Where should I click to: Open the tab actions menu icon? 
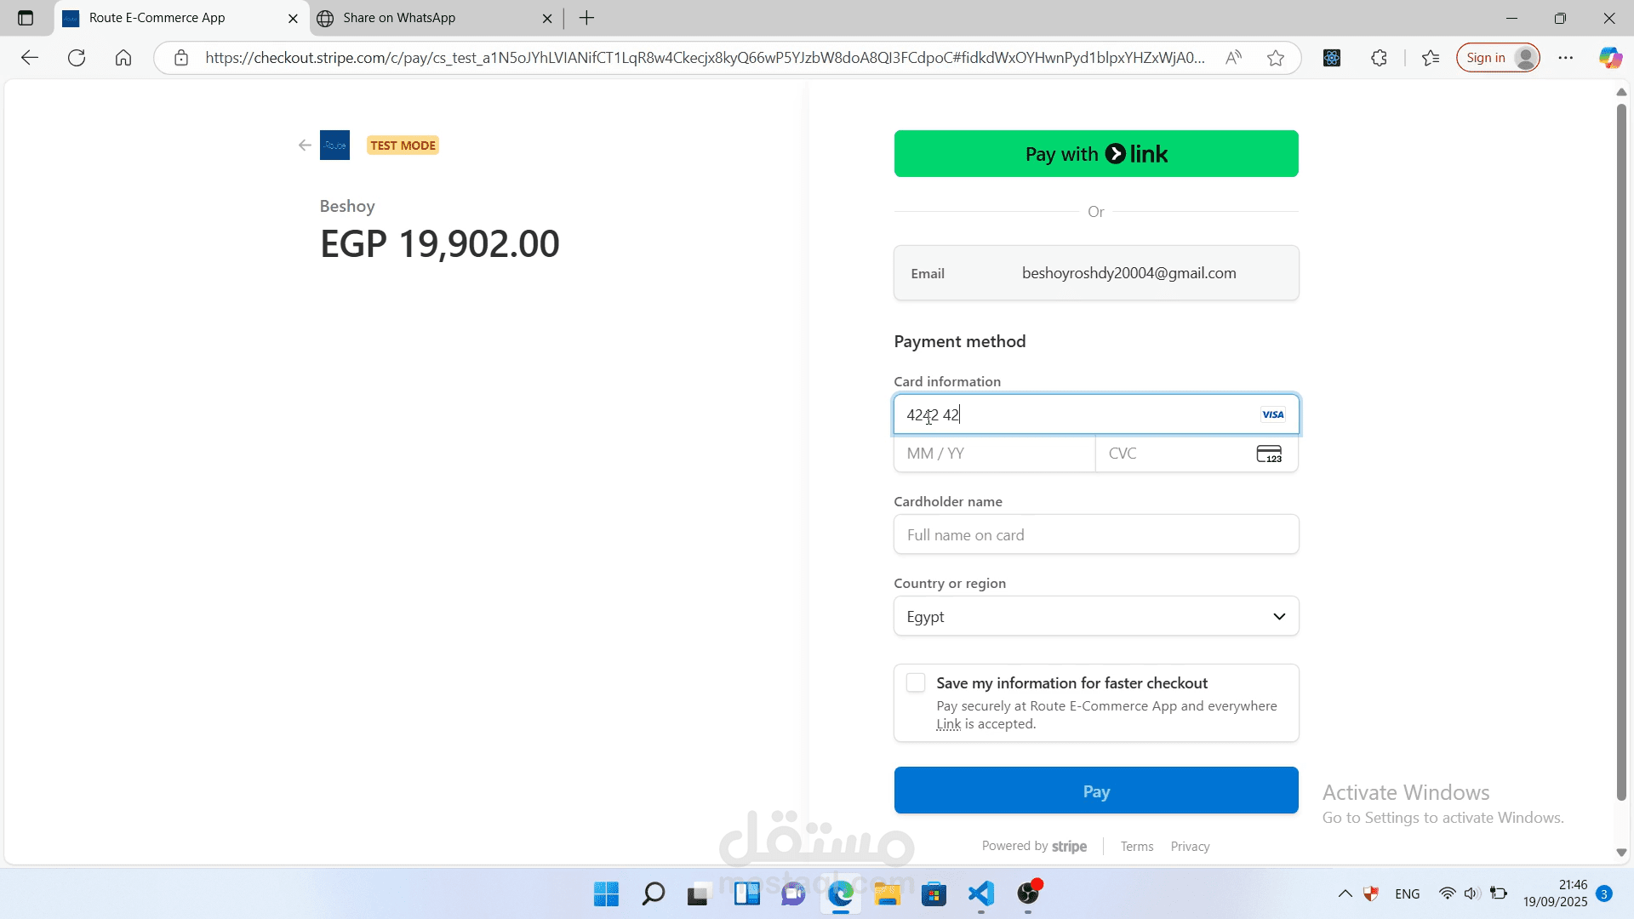coord(26,18)
